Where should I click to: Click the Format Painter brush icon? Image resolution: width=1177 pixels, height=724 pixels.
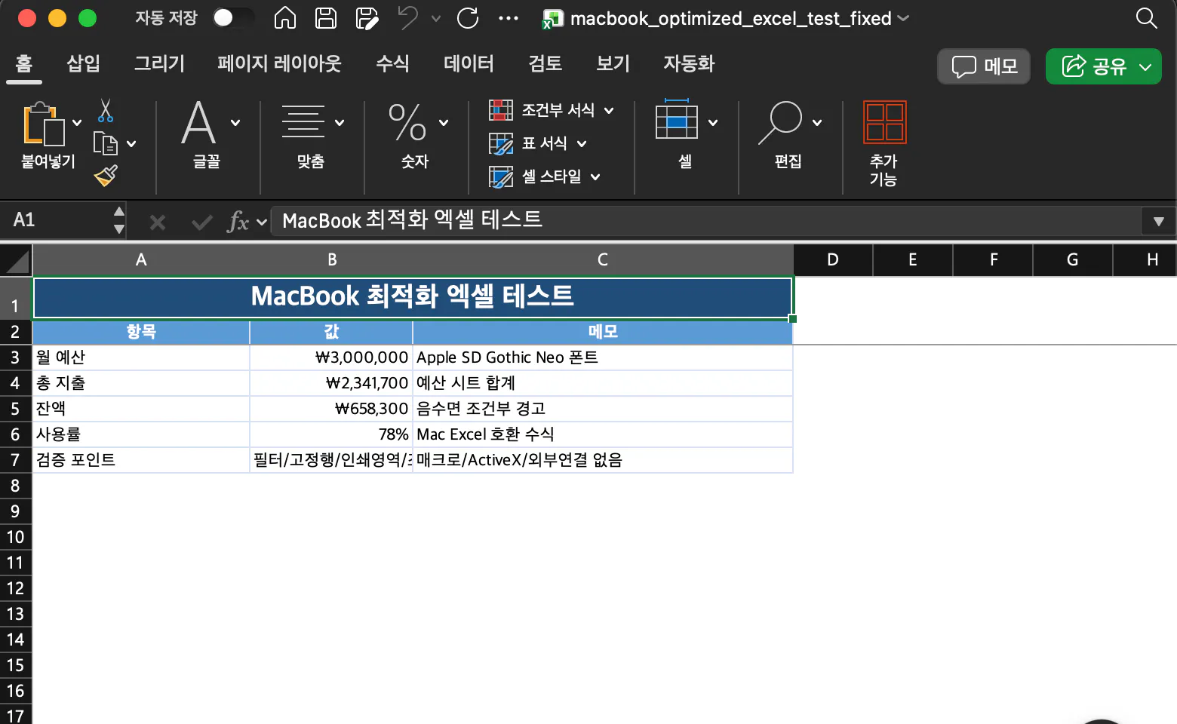point(106,176)
